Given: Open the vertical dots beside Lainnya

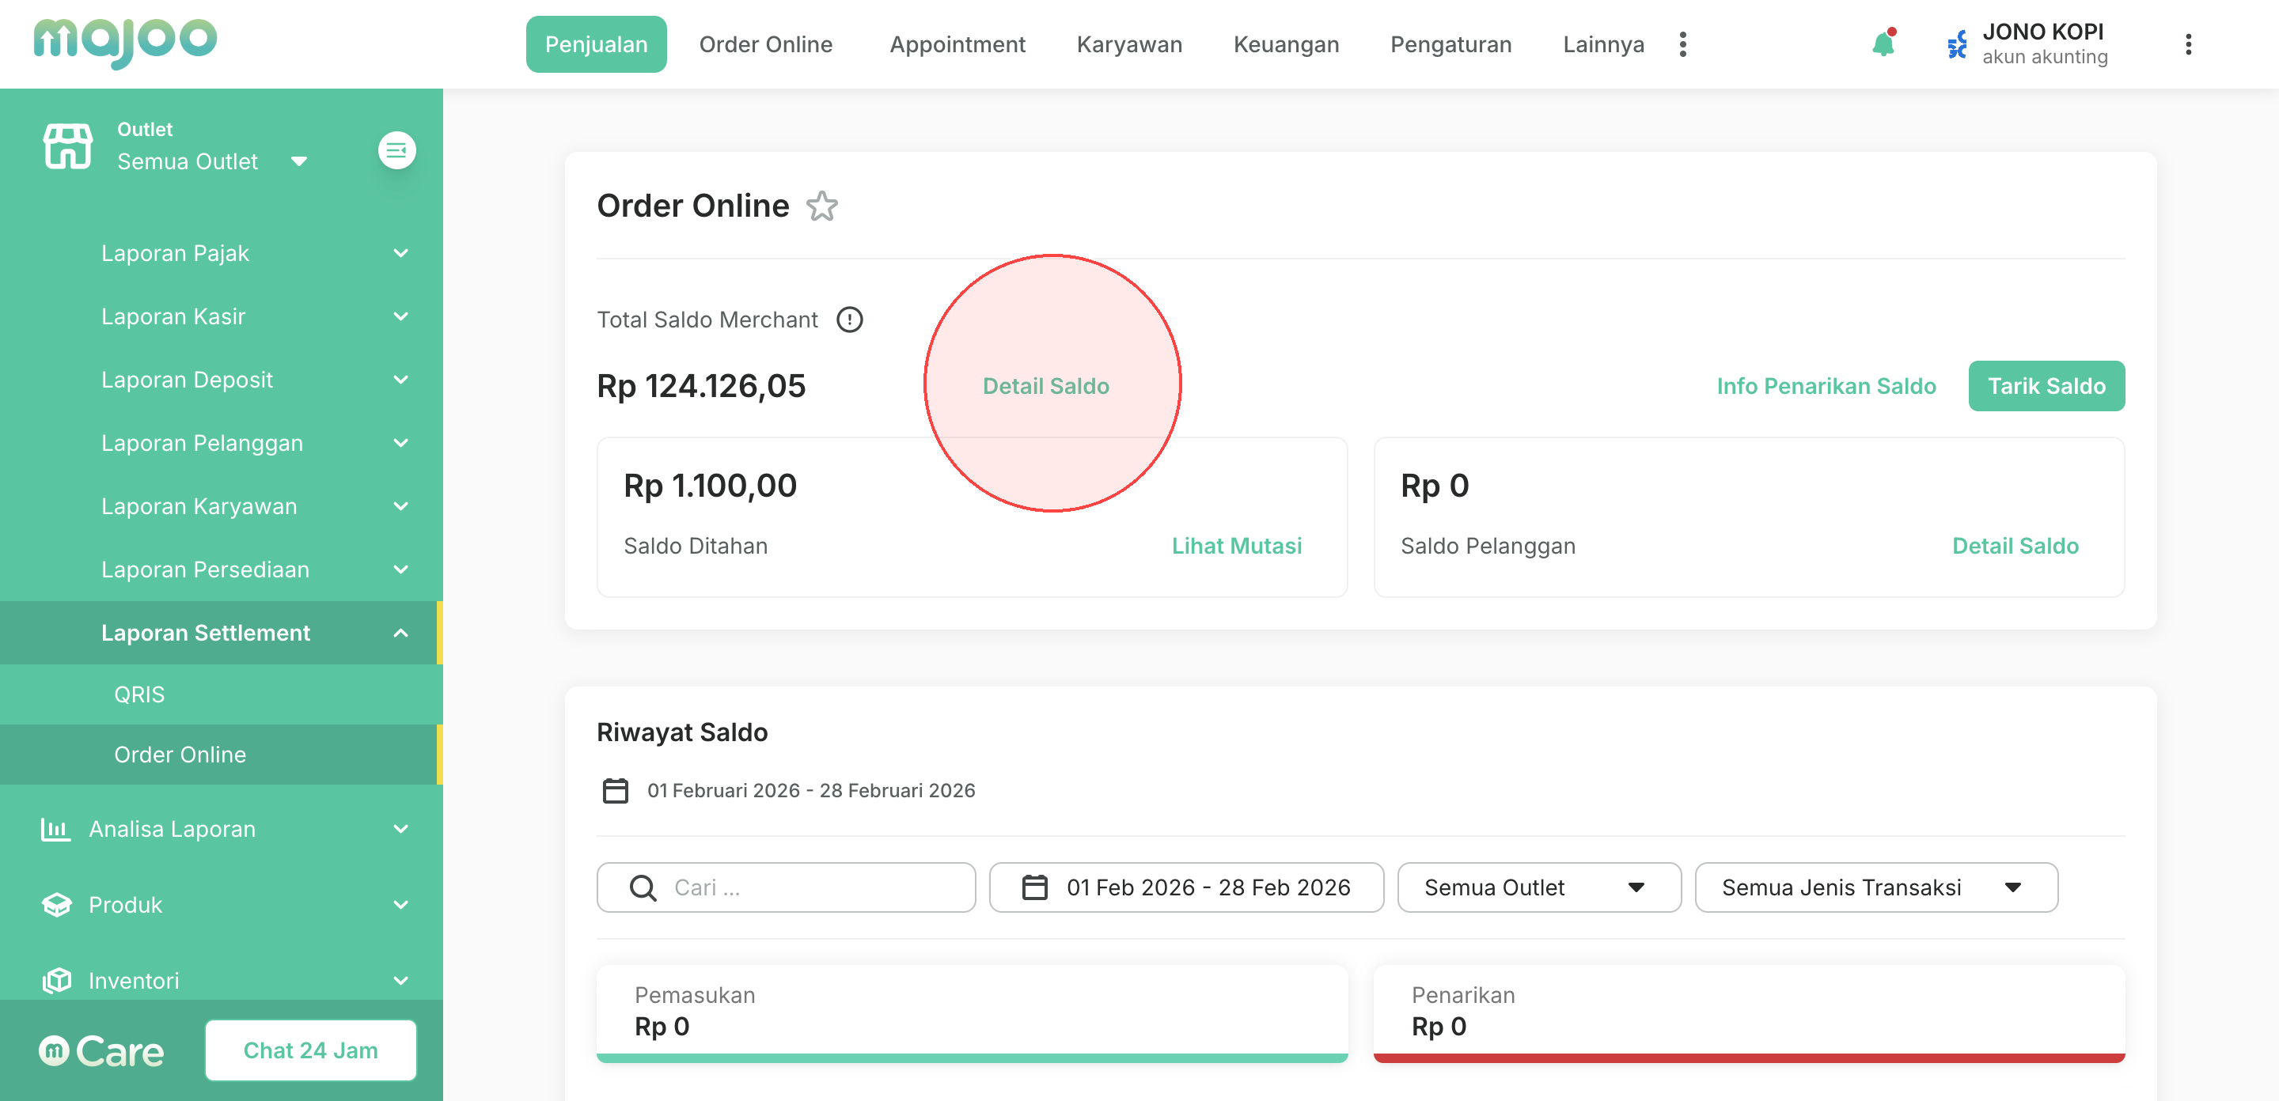Looking at the screenshot, I should click(x=1682, y=44).
